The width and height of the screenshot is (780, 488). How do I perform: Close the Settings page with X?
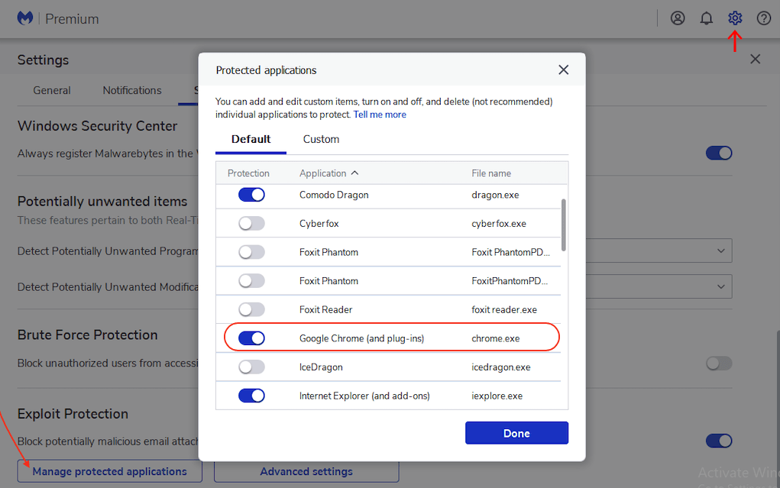[755, 60]
